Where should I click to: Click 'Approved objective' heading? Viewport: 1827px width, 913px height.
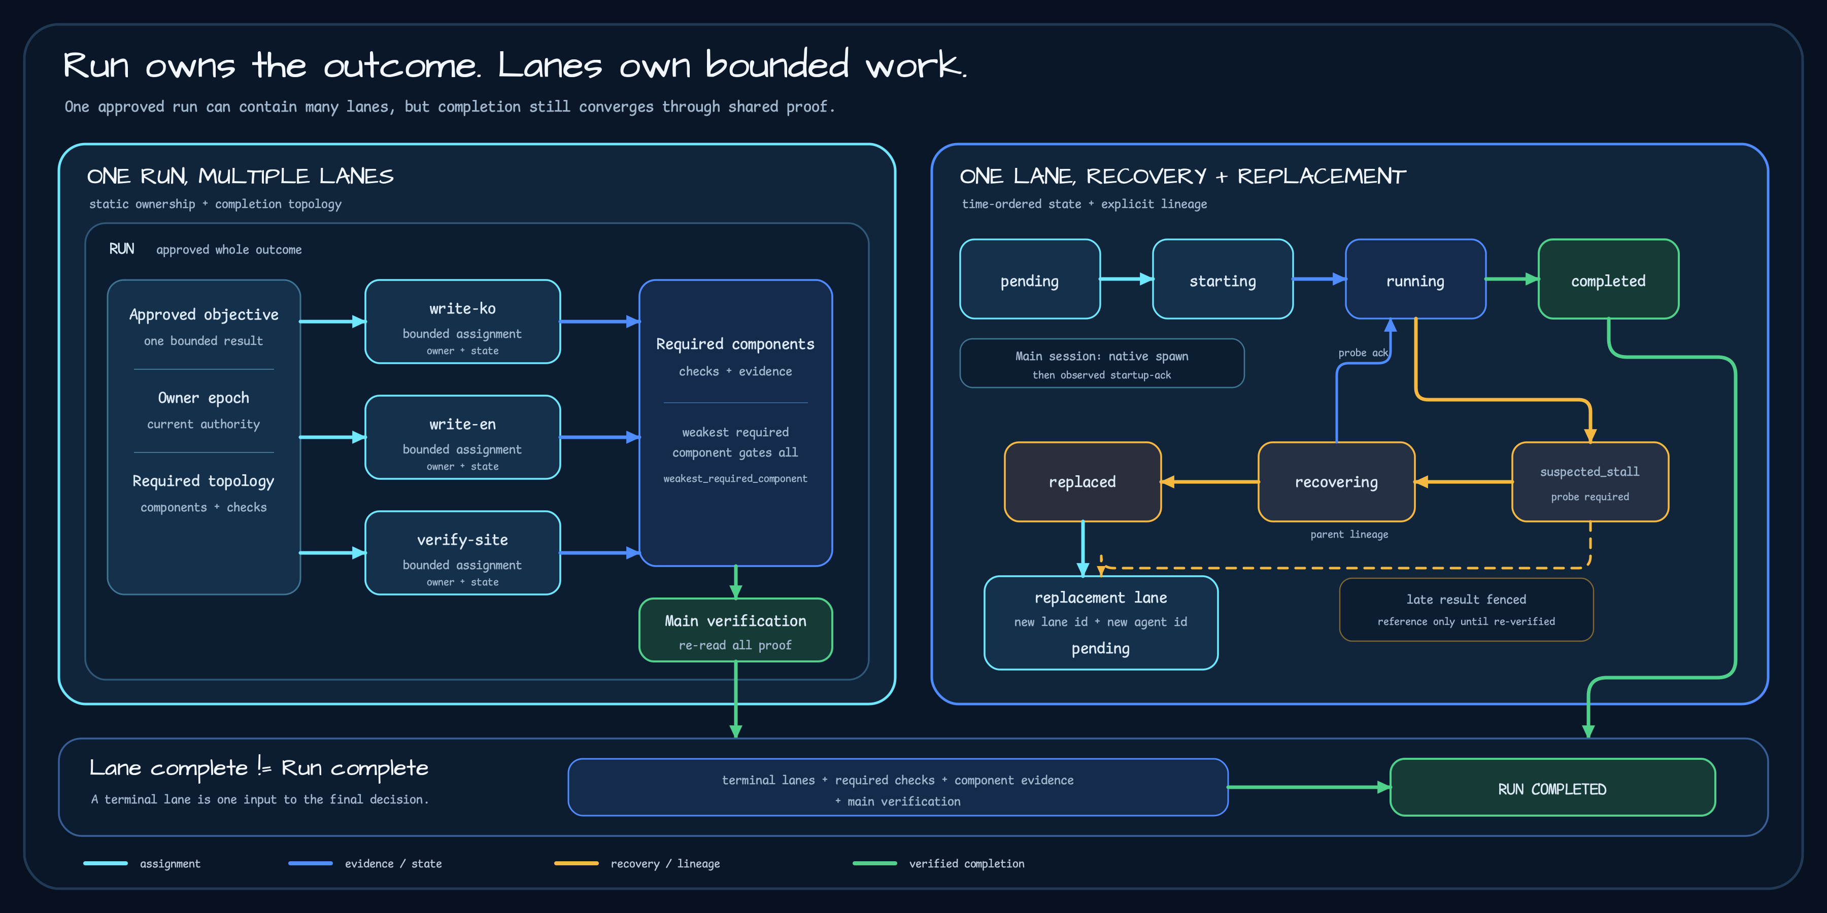[204, 314]
